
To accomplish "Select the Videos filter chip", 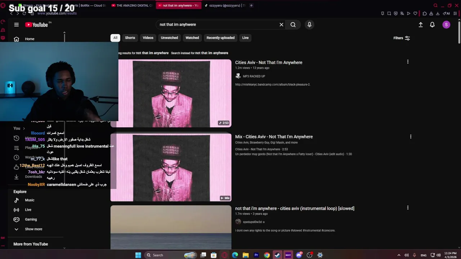I will [x=148, y=38].
